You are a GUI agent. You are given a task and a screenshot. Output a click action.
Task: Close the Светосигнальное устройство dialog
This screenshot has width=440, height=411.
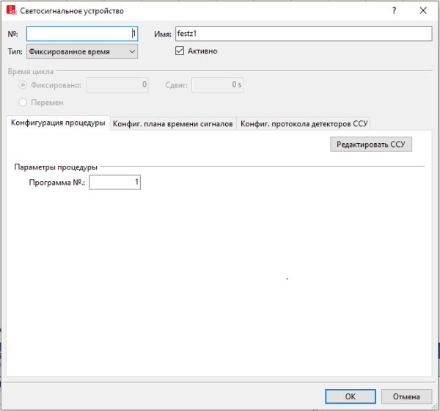coord(423,11)
